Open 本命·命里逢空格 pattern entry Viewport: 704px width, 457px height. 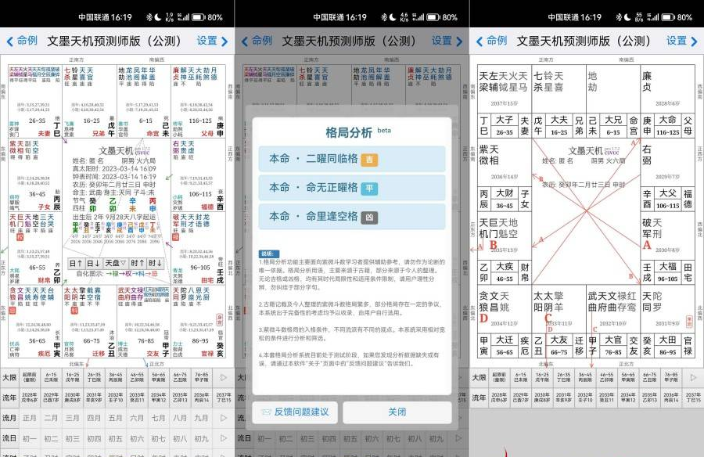(352, 217)
